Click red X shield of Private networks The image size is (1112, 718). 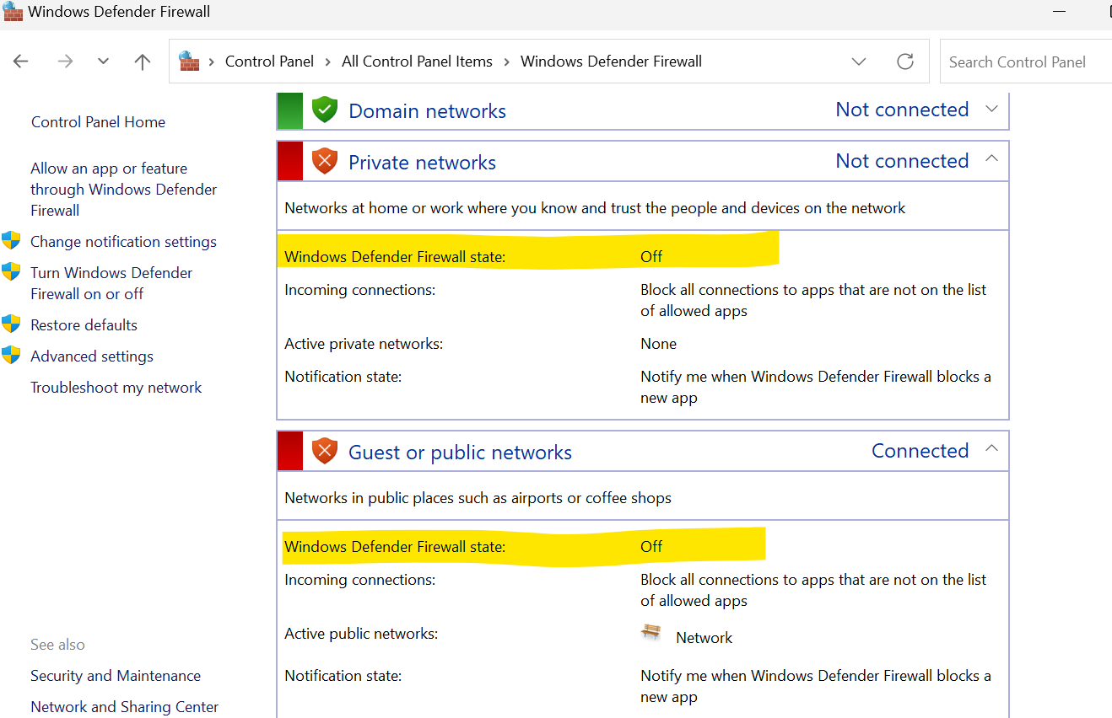coord(325,161)
